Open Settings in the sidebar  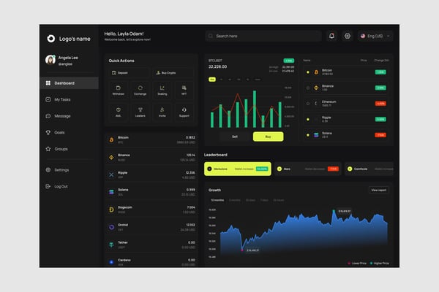[57, 170]
